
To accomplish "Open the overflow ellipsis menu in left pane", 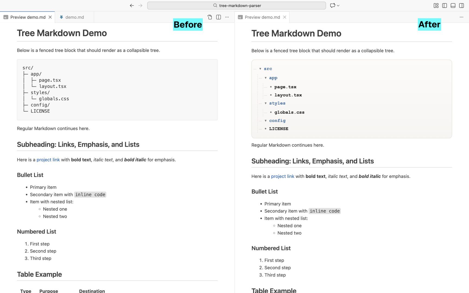I will [227, 17].
